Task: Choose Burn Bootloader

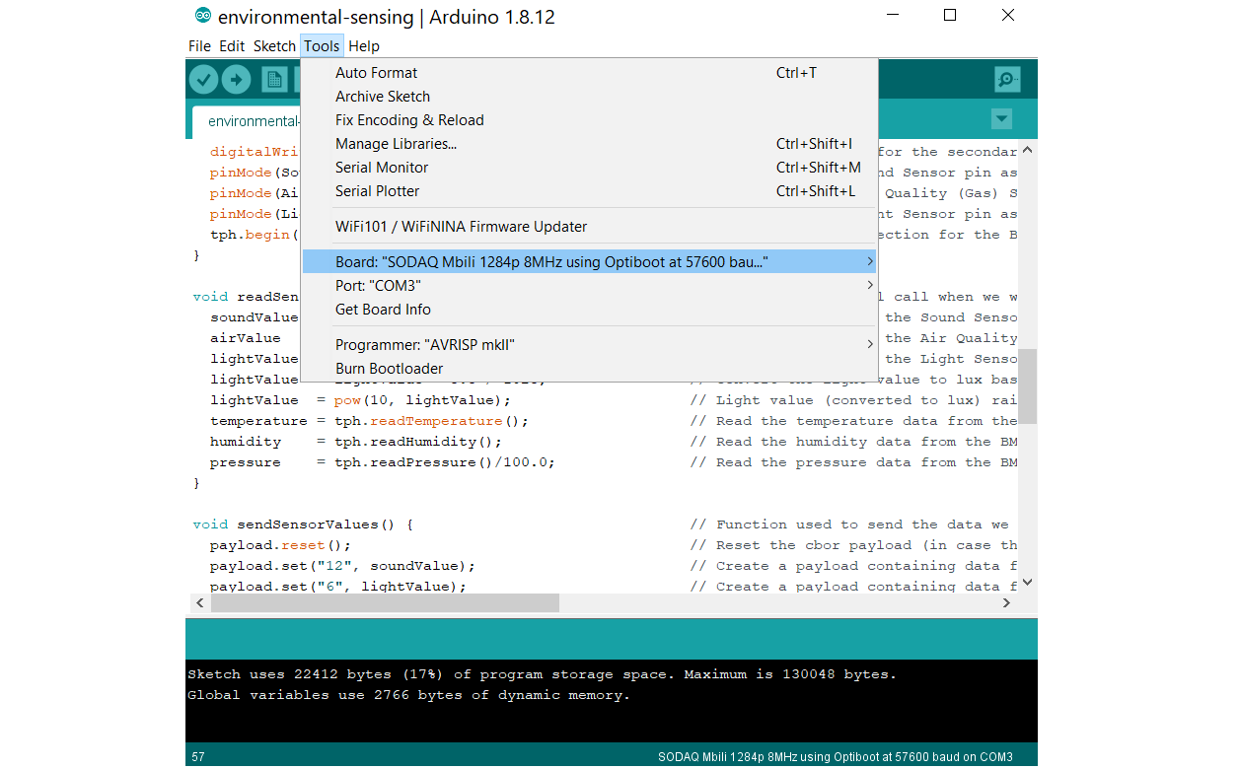Action: pos(589,369)
